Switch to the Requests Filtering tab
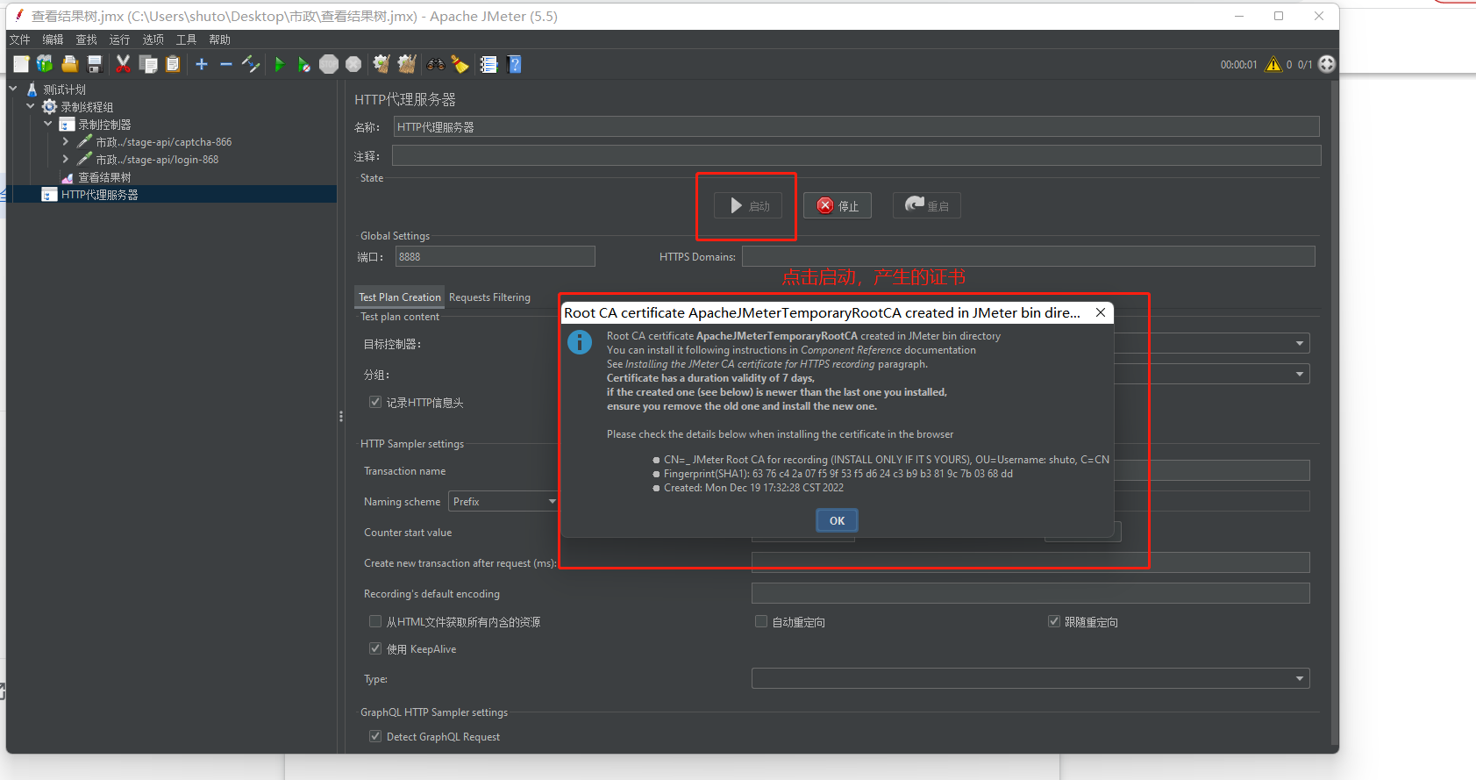Screen dimensions: 1476x780 click(489, 297)
